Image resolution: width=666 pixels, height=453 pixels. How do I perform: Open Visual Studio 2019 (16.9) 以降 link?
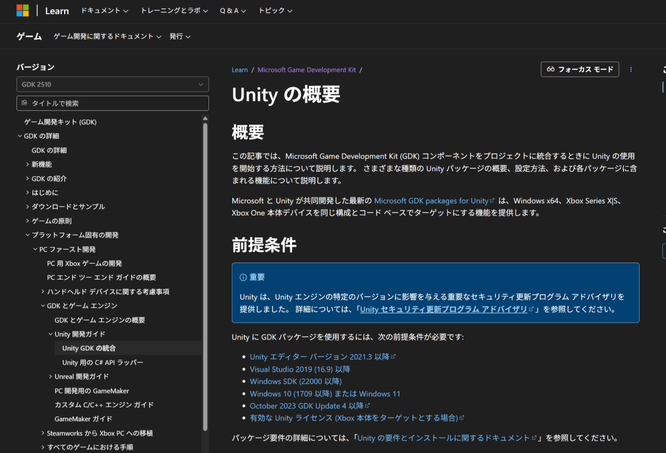click(300, 369)
